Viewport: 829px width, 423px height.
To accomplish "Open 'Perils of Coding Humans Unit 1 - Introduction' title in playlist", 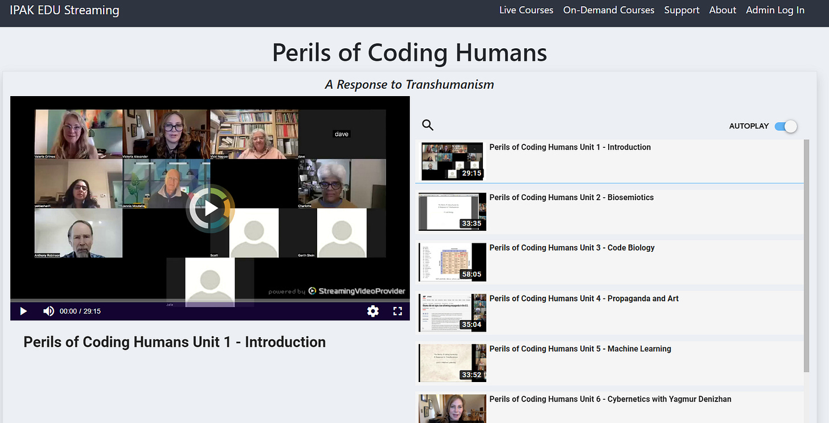I will pyautogui.click(x=570, y=147).
